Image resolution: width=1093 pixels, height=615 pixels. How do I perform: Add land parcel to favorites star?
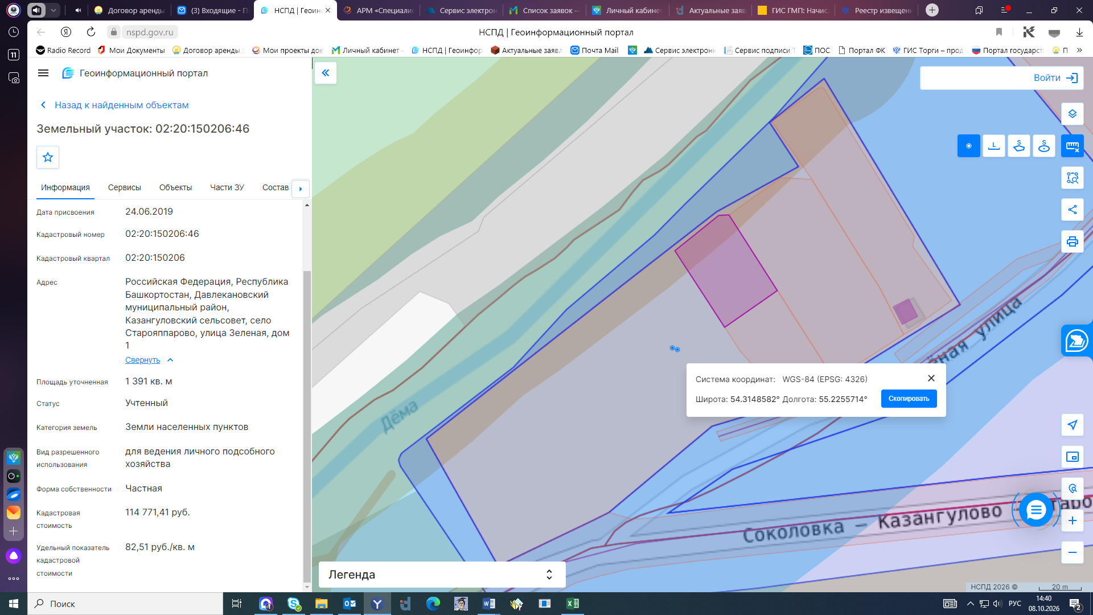[x=48, y=157]
